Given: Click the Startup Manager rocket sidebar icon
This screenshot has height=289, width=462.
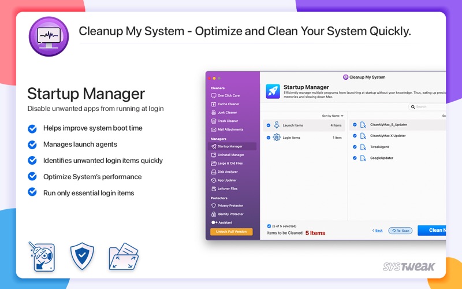Looking at the screenshot, I should click(x=214, y=146).
